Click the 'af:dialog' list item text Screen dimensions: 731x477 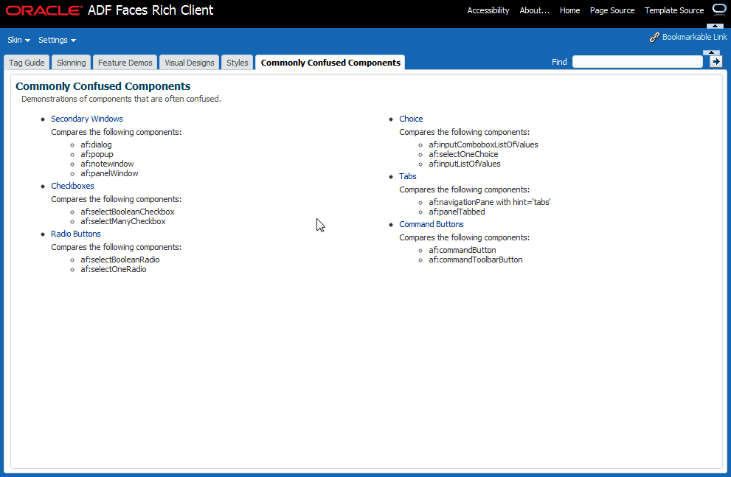point(96,145)
